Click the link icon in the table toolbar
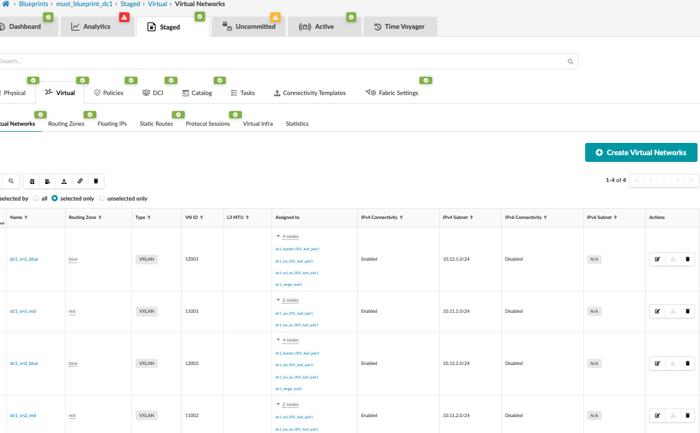Viewport: 700px width, 433px height. point(80,181)
